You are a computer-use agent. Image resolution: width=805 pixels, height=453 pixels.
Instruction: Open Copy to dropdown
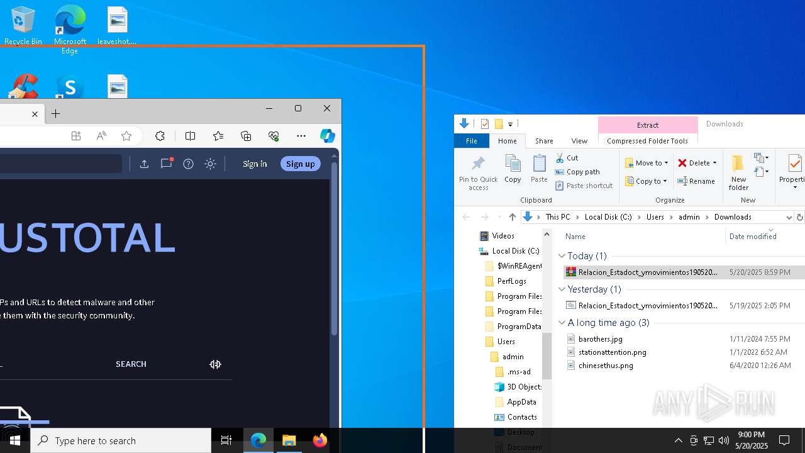tap(646, 181)
